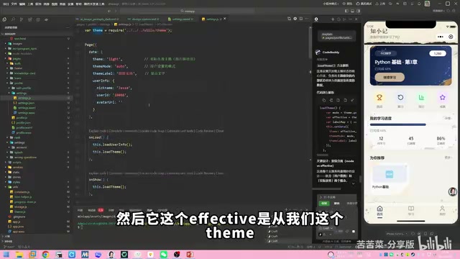Open WeChat from the taskbar

click(164, 255)
